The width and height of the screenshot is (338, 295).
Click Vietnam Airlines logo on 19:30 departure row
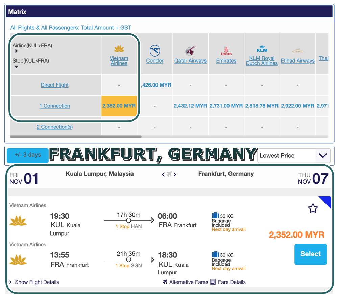pos(18,221)
